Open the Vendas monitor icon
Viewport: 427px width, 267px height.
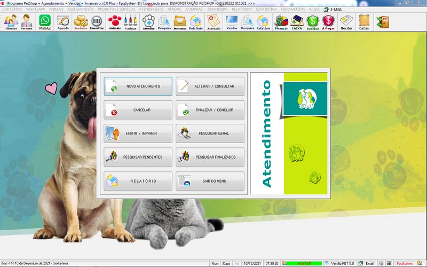coord(232,22)
